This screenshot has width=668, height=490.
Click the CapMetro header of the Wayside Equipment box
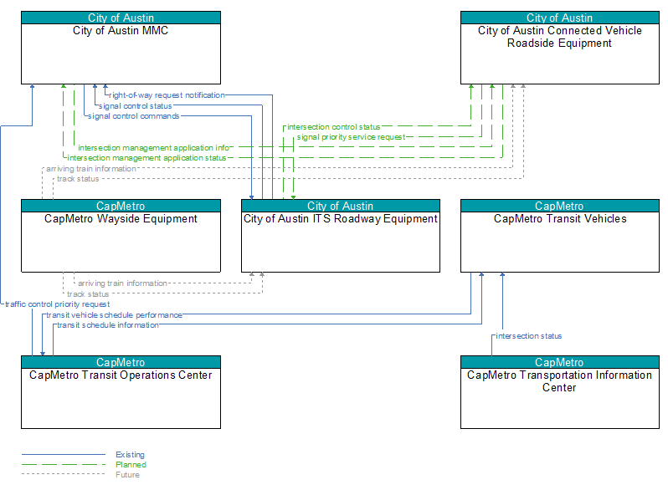click(x=121, y=206)
